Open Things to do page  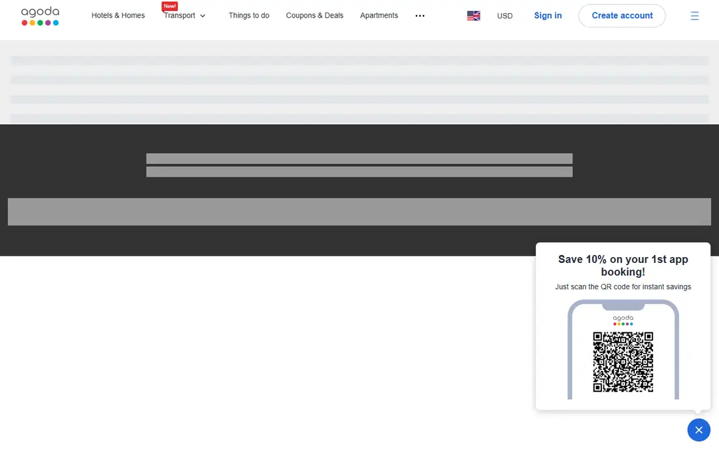pos(249,16)
